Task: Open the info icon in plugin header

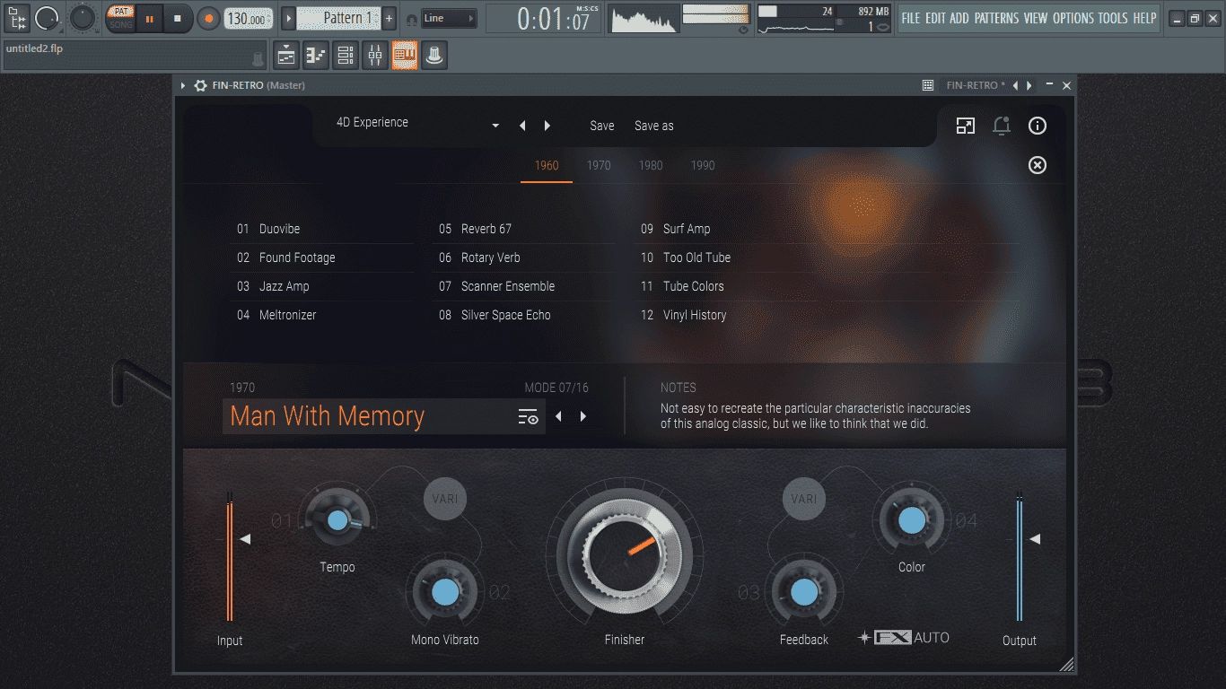Action: tap(1038, 126)
